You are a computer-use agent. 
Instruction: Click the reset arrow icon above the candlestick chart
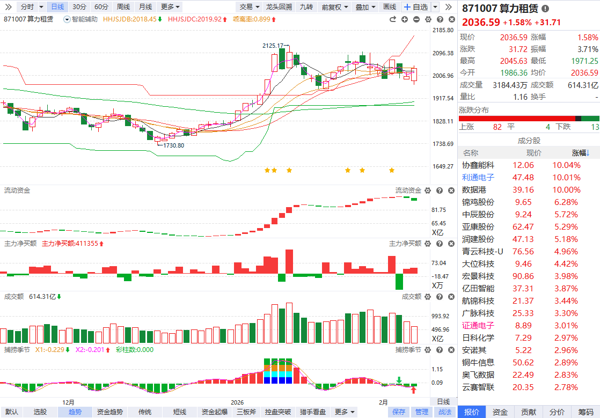392,19
